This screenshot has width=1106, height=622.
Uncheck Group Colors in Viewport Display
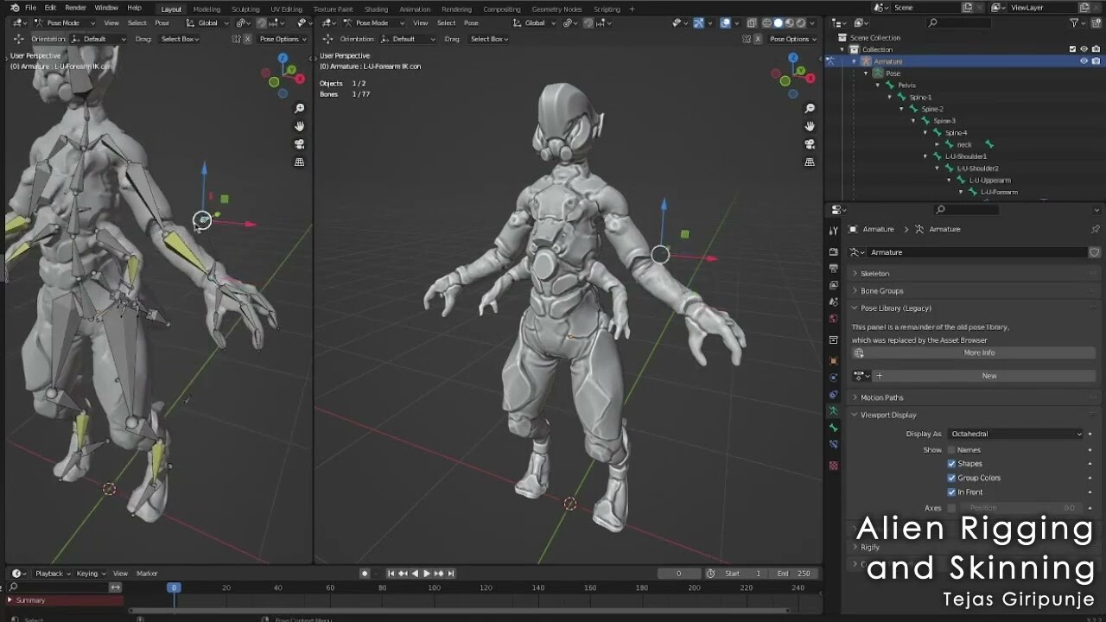click(x=951, y=478)
